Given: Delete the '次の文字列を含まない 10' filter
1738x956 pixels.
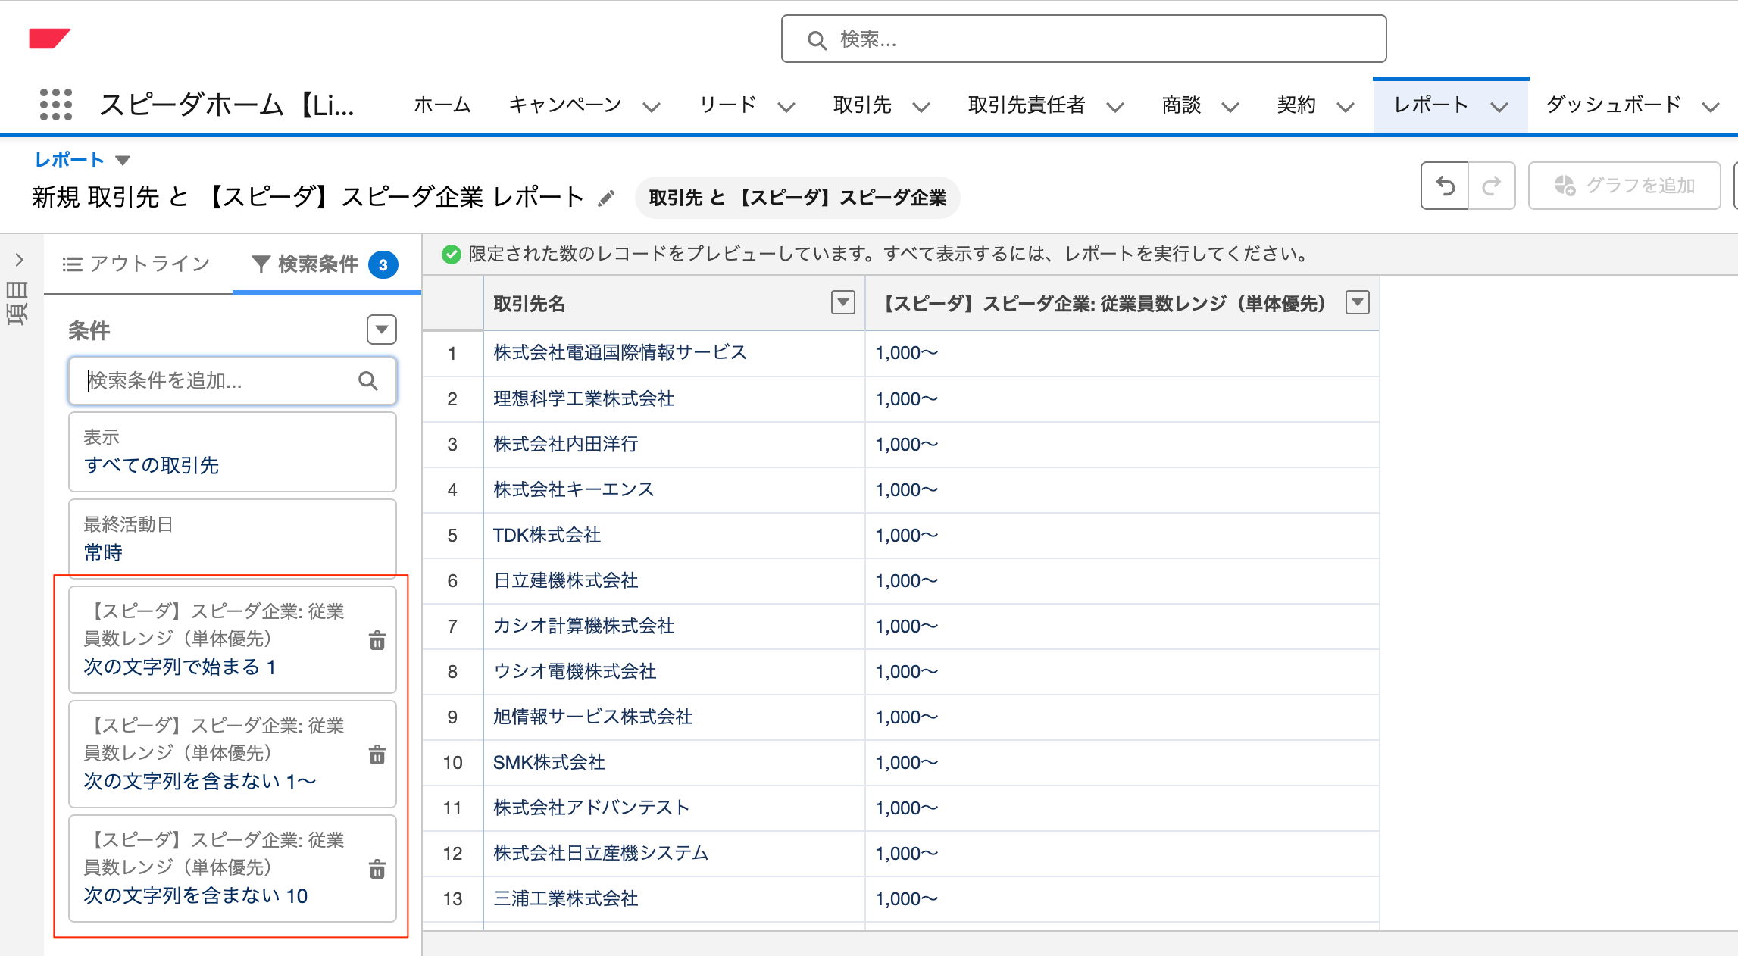Looking at the screenshot, I should (377, 868).
